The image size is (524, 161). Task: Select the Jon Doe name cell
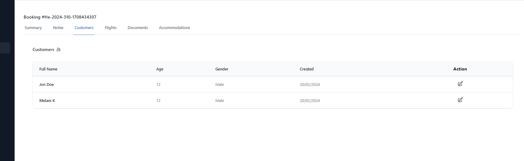pyautogui.click(x=47, y=85)
